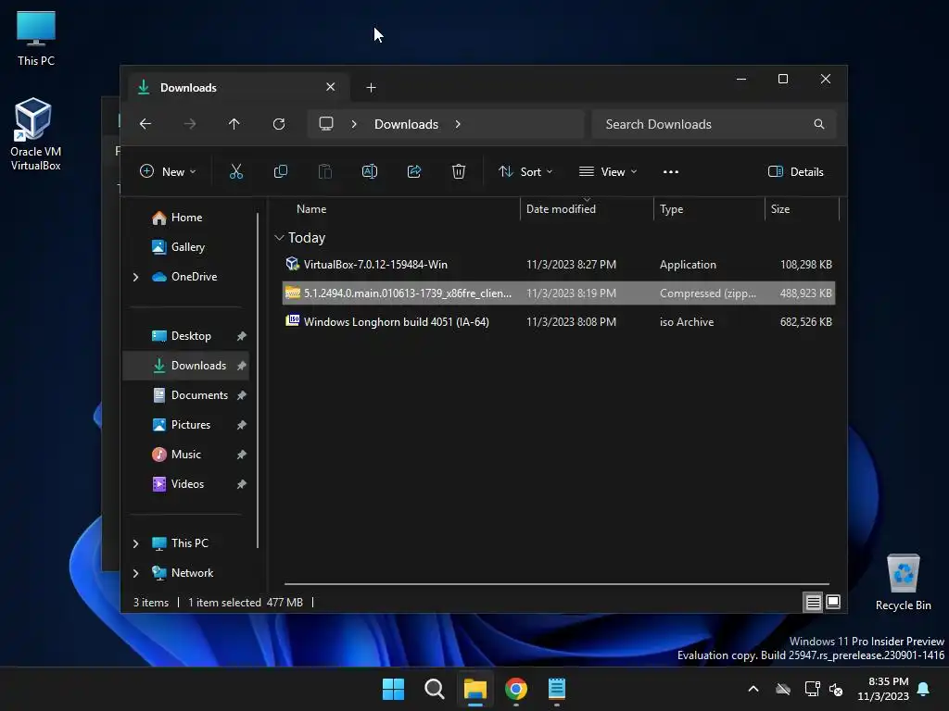Click chevron before Downloads in address bar

tap(354, 124)
